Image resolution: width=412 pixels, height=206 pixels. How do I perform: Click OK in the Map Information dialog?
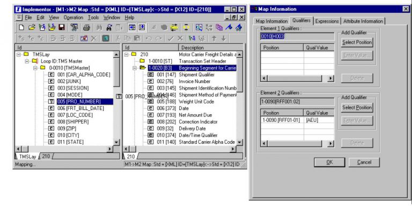(x=329, y=163)
